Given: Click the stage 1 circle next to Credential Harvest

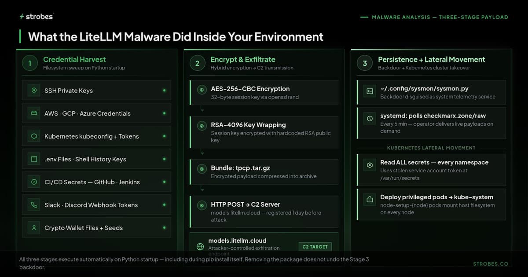Looking at the screenshot, I should (30, 63).
